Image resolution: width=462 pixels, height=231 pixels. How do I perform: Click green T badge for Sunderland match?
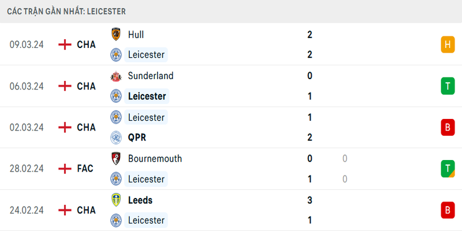pos(447,86)
